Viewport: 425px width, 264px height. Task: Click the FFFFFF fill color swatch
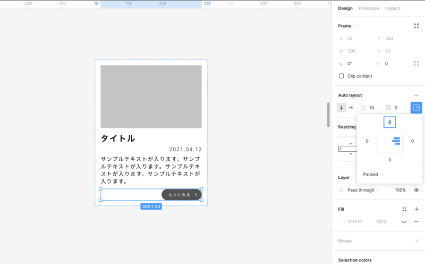coord(341,221)
